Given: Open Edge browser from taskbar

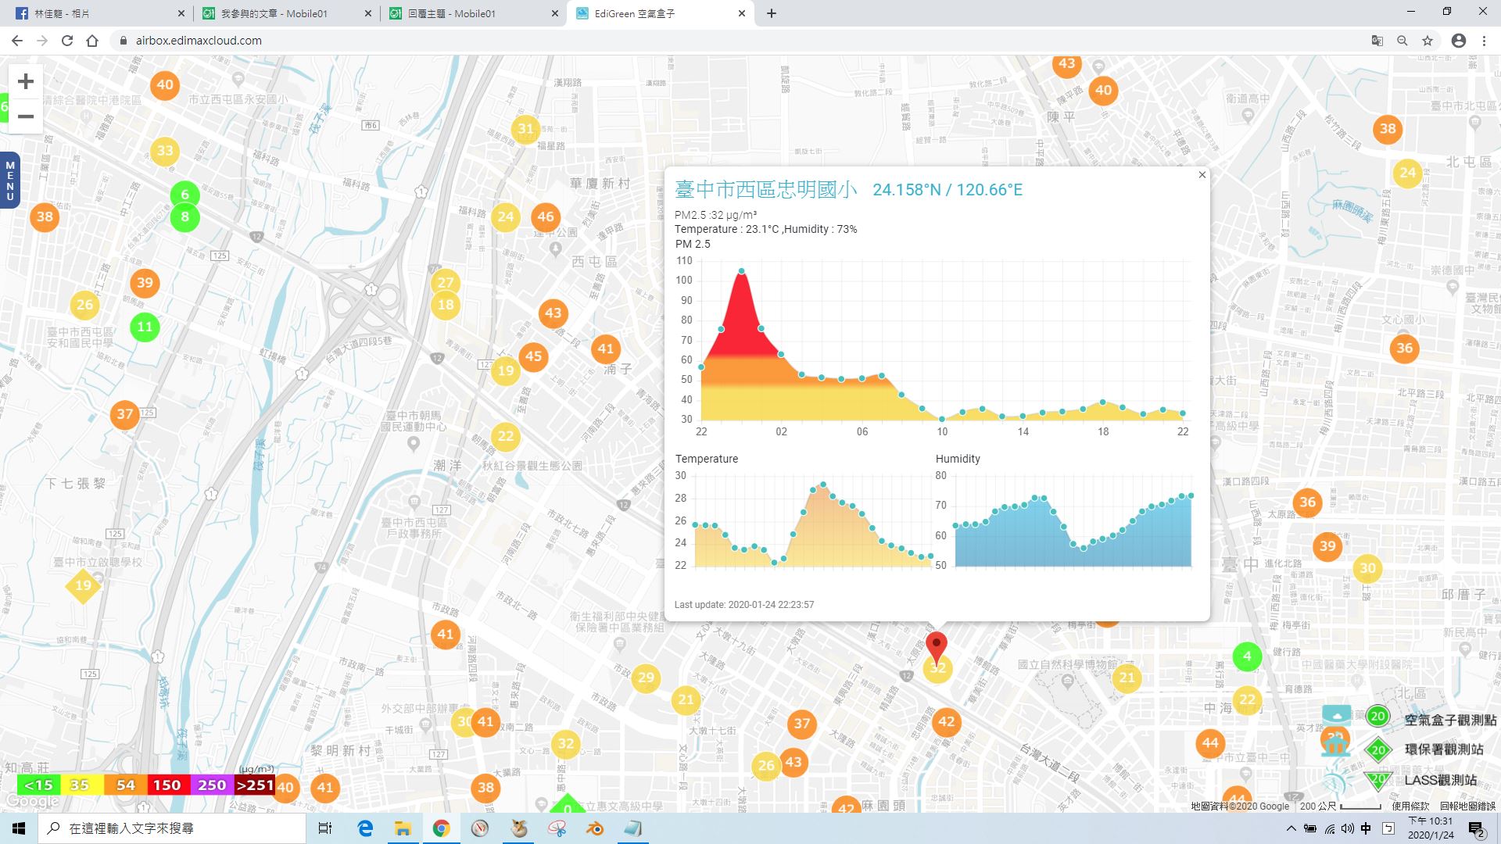Looking at the screenshot, I should click(x=365, y=828).
